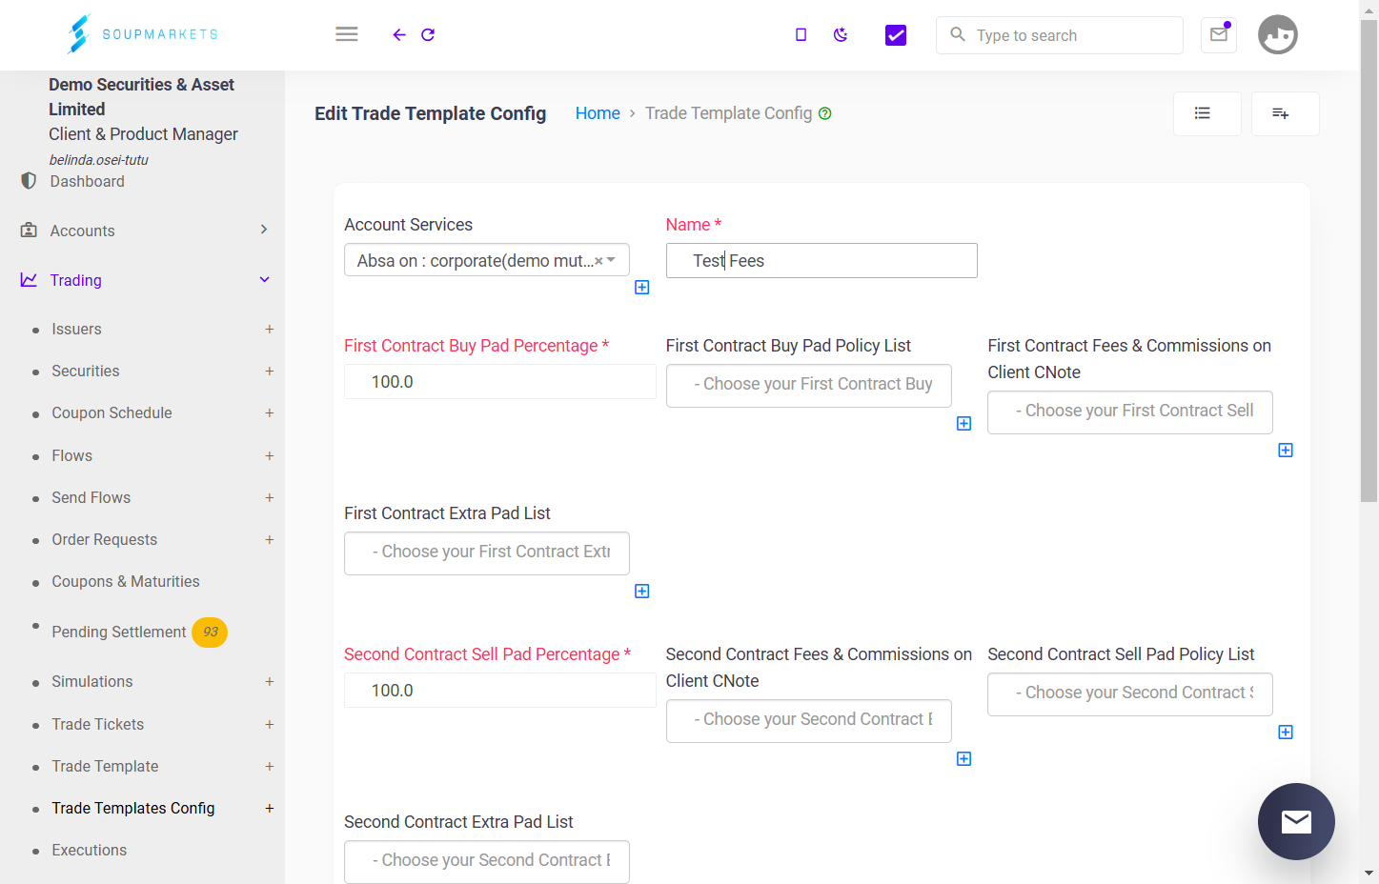Click the Name input field

pyautogui.click(x=821, y=260)
